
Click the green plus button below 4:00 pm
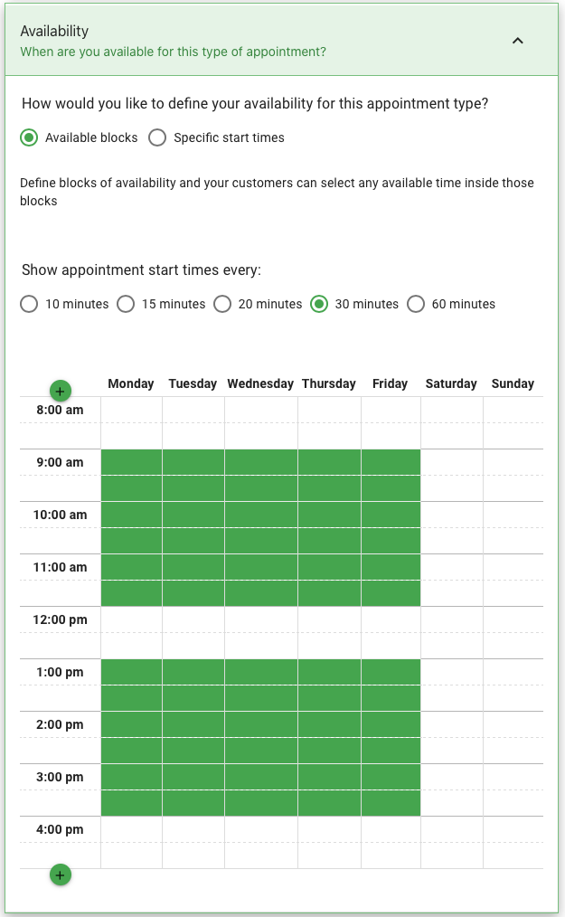pos(61,874)
